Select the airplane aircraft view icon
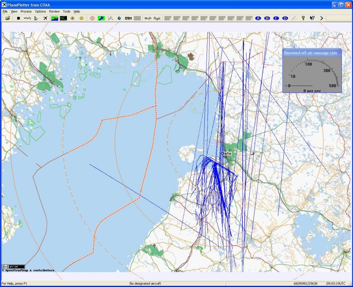 [45, 18]
